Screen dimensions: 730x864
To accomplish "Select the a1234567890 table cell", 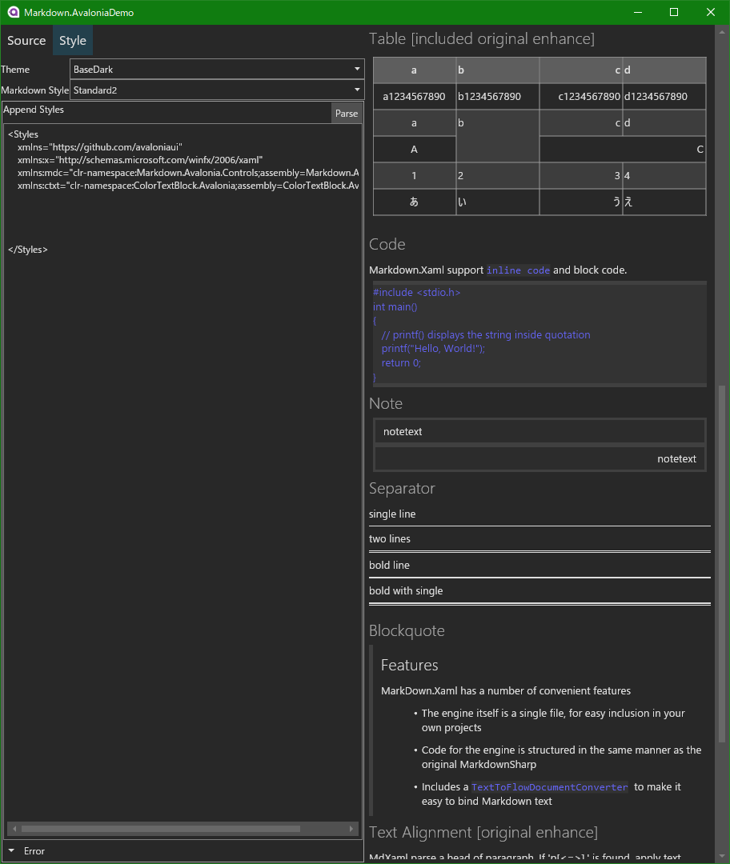I will (x=414, y=96).
